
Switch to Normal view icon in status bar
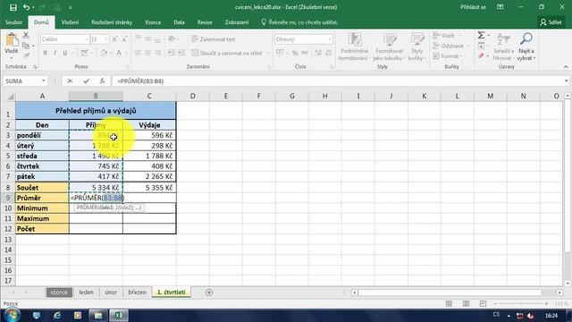[449, 304]
